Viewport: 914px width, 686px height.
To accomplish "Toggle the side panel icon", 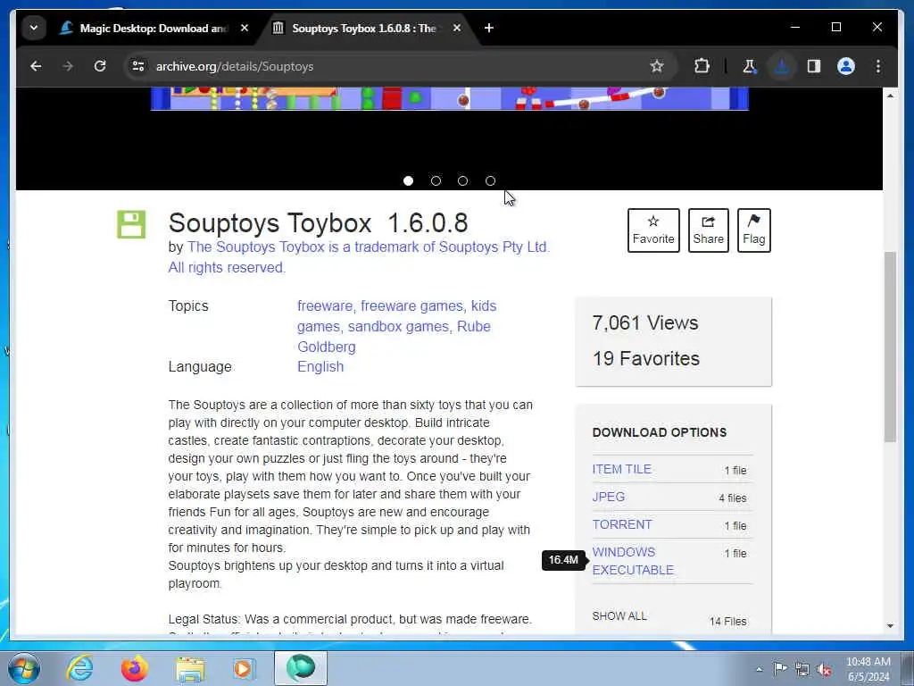I will pos(814,66).
